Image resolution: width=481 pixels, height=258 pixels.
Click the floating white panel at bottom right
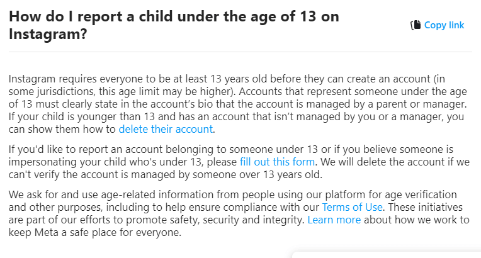pyautogui.click(x=387, y=255)
